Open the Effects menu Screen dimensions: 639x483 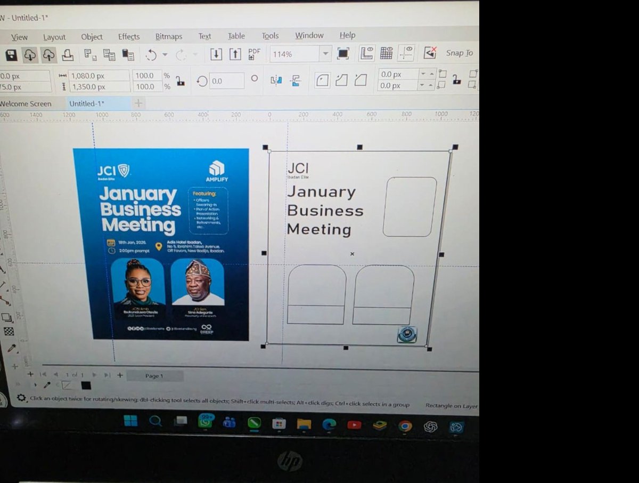point(129,37)
